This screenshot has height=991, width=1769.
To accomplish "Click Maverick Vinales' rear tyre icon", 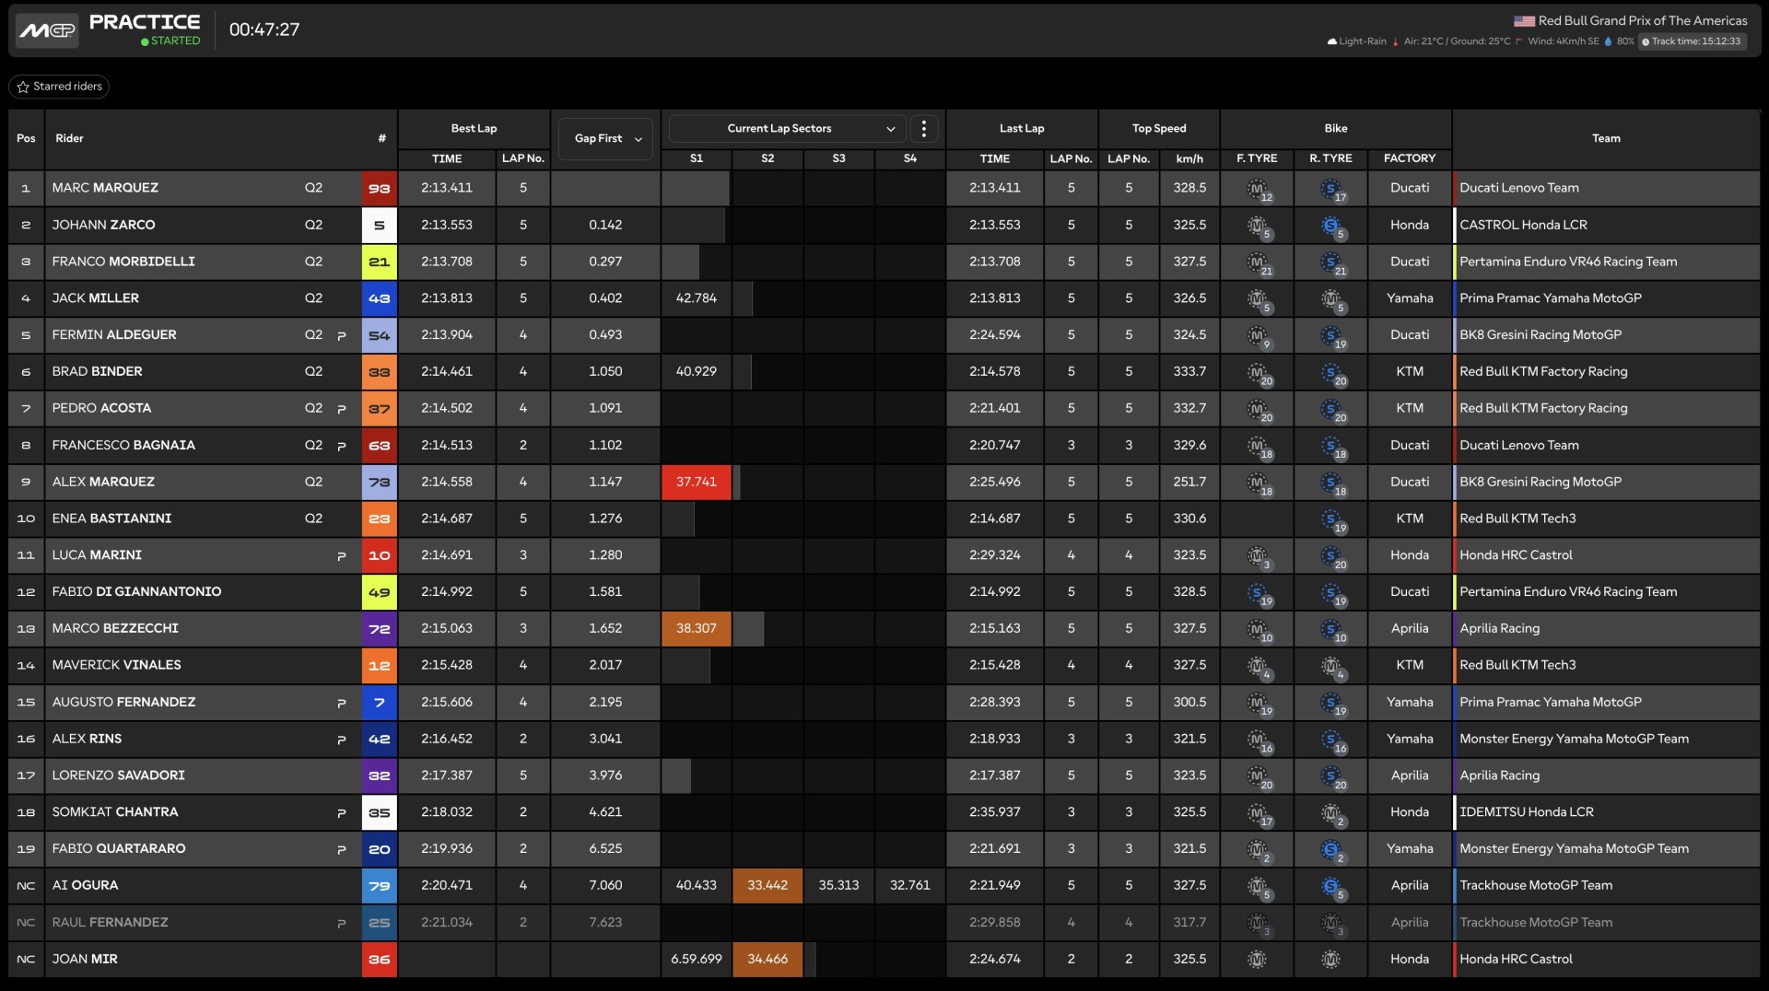I will pos(1332,667).
